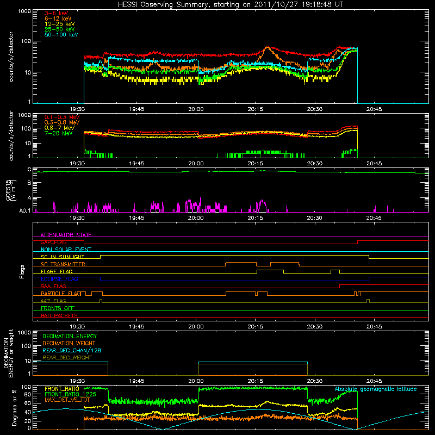Select the FRONT_RATIO_1225 legend label
The image size is (435, 435).
[71, 394]
